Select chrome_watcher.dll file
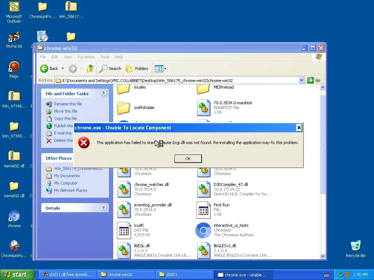Screen dimensions: 374x280 pyautogui.click(x=143, y=189)
